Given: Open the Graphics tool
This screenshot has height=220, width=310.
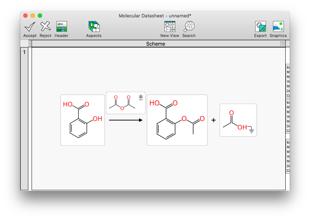Looking at the screenshot, I should pos(278,27).
